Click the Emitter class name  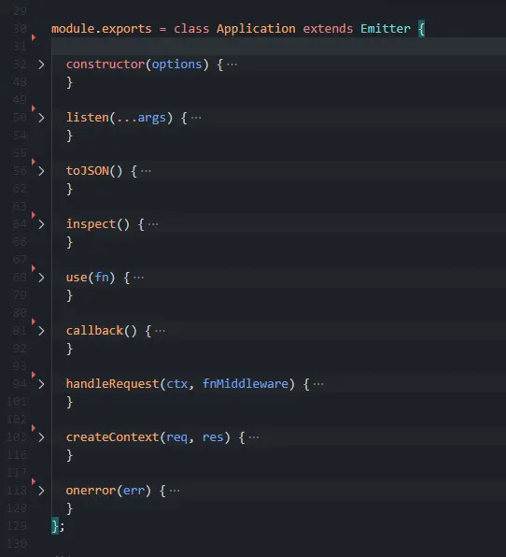(386, 28)
